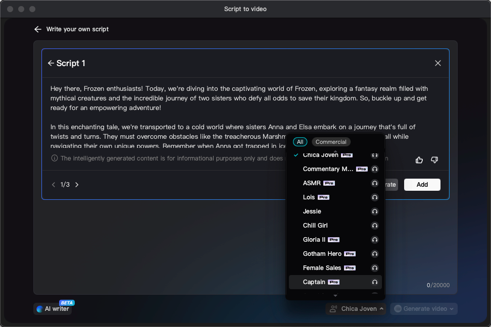Preview the Commentary M... voice headphone icon
This screenshot has height=327, width=491.
coord(374,169)
